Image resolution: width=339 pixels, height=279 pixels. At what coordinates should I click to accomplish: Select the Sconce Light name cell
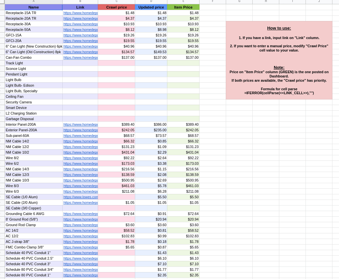pyautogui.click(x=33, y=69)
